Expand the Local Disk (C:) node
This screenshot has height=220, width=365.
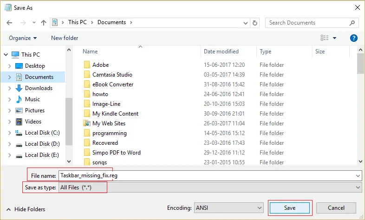pyautogui.click(x=10, y=133)
